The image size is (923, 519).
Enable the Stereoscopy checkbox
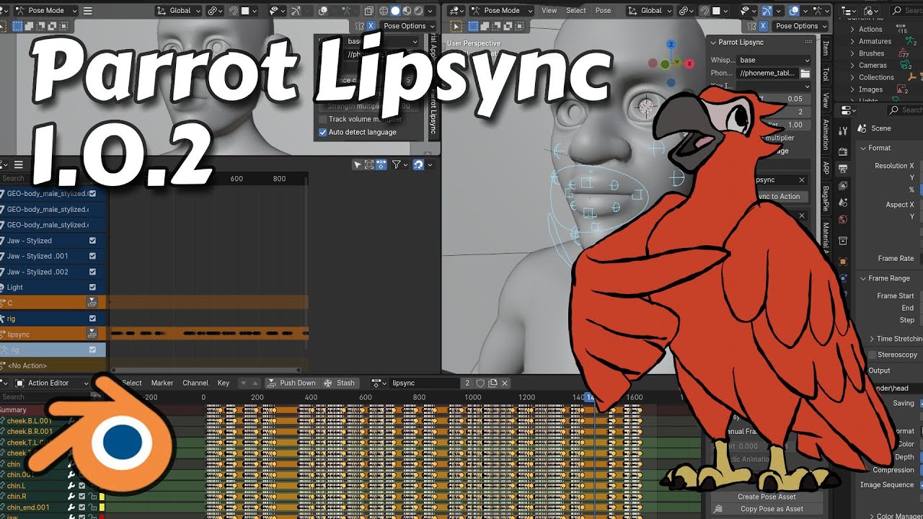(x=872, y=355)
